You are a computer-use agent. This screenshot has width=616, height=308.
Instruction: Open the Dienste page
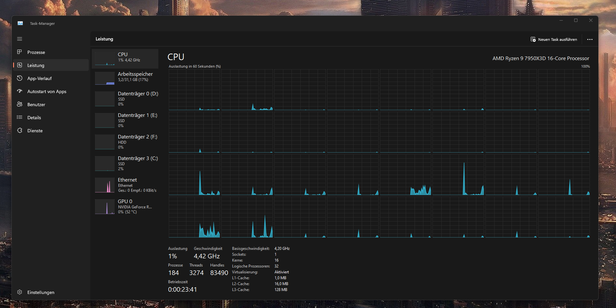[51, 131]
